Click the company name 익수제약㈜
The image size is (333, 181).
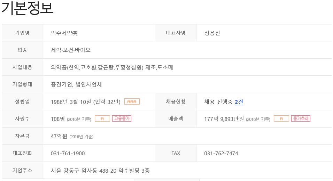64,33
